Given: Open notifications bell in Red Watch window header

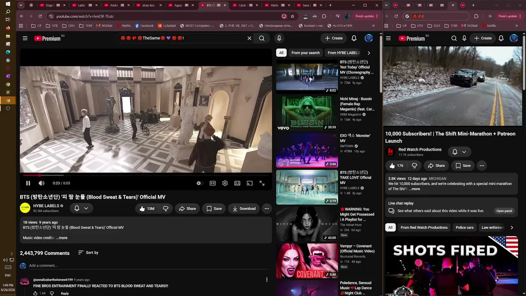Looking at the screenshot, I should click(x=501, y=38).
